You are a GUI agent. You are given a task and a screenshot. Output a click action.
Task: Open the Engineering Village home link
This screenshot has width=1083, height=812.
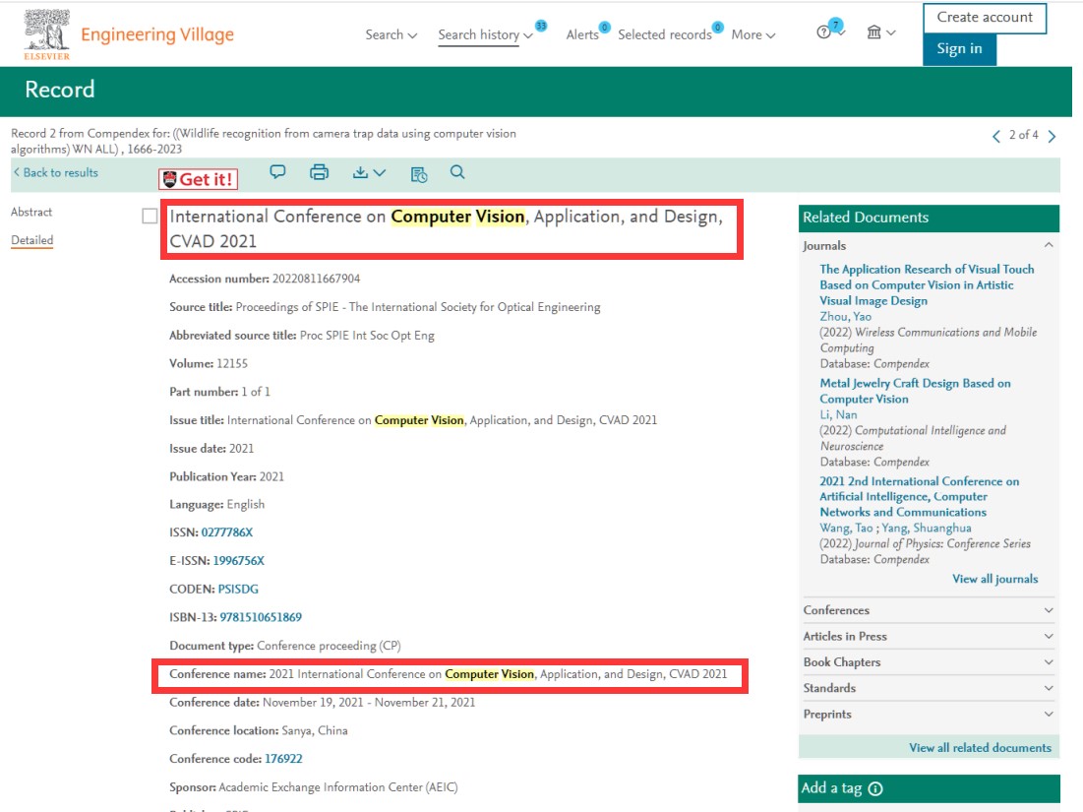click(157, 34)
